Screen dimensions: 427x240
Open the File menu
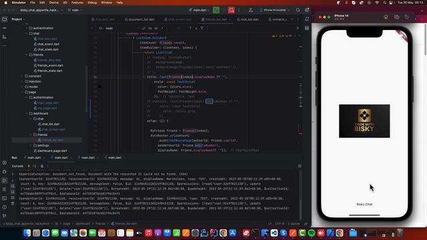tap(33, 3)
